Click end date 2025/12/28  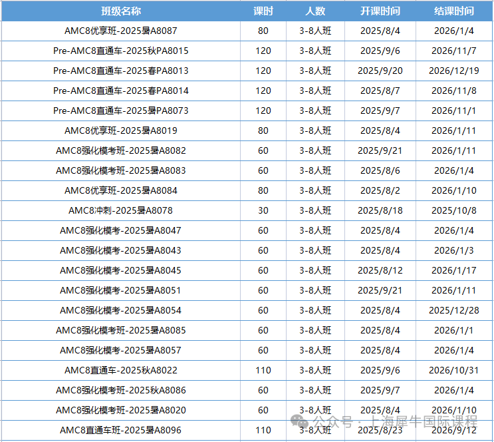(453, 310)
